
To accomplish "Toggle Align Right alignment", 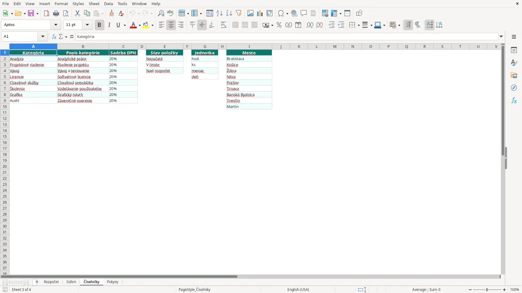I will click(181, 25).
